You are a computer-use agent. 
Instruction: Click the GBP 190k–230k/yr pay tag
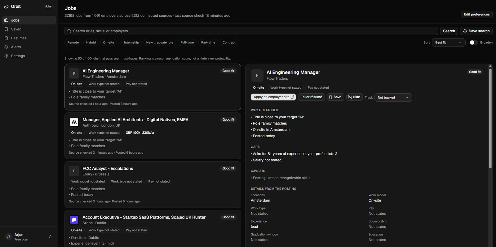(140, 133)
